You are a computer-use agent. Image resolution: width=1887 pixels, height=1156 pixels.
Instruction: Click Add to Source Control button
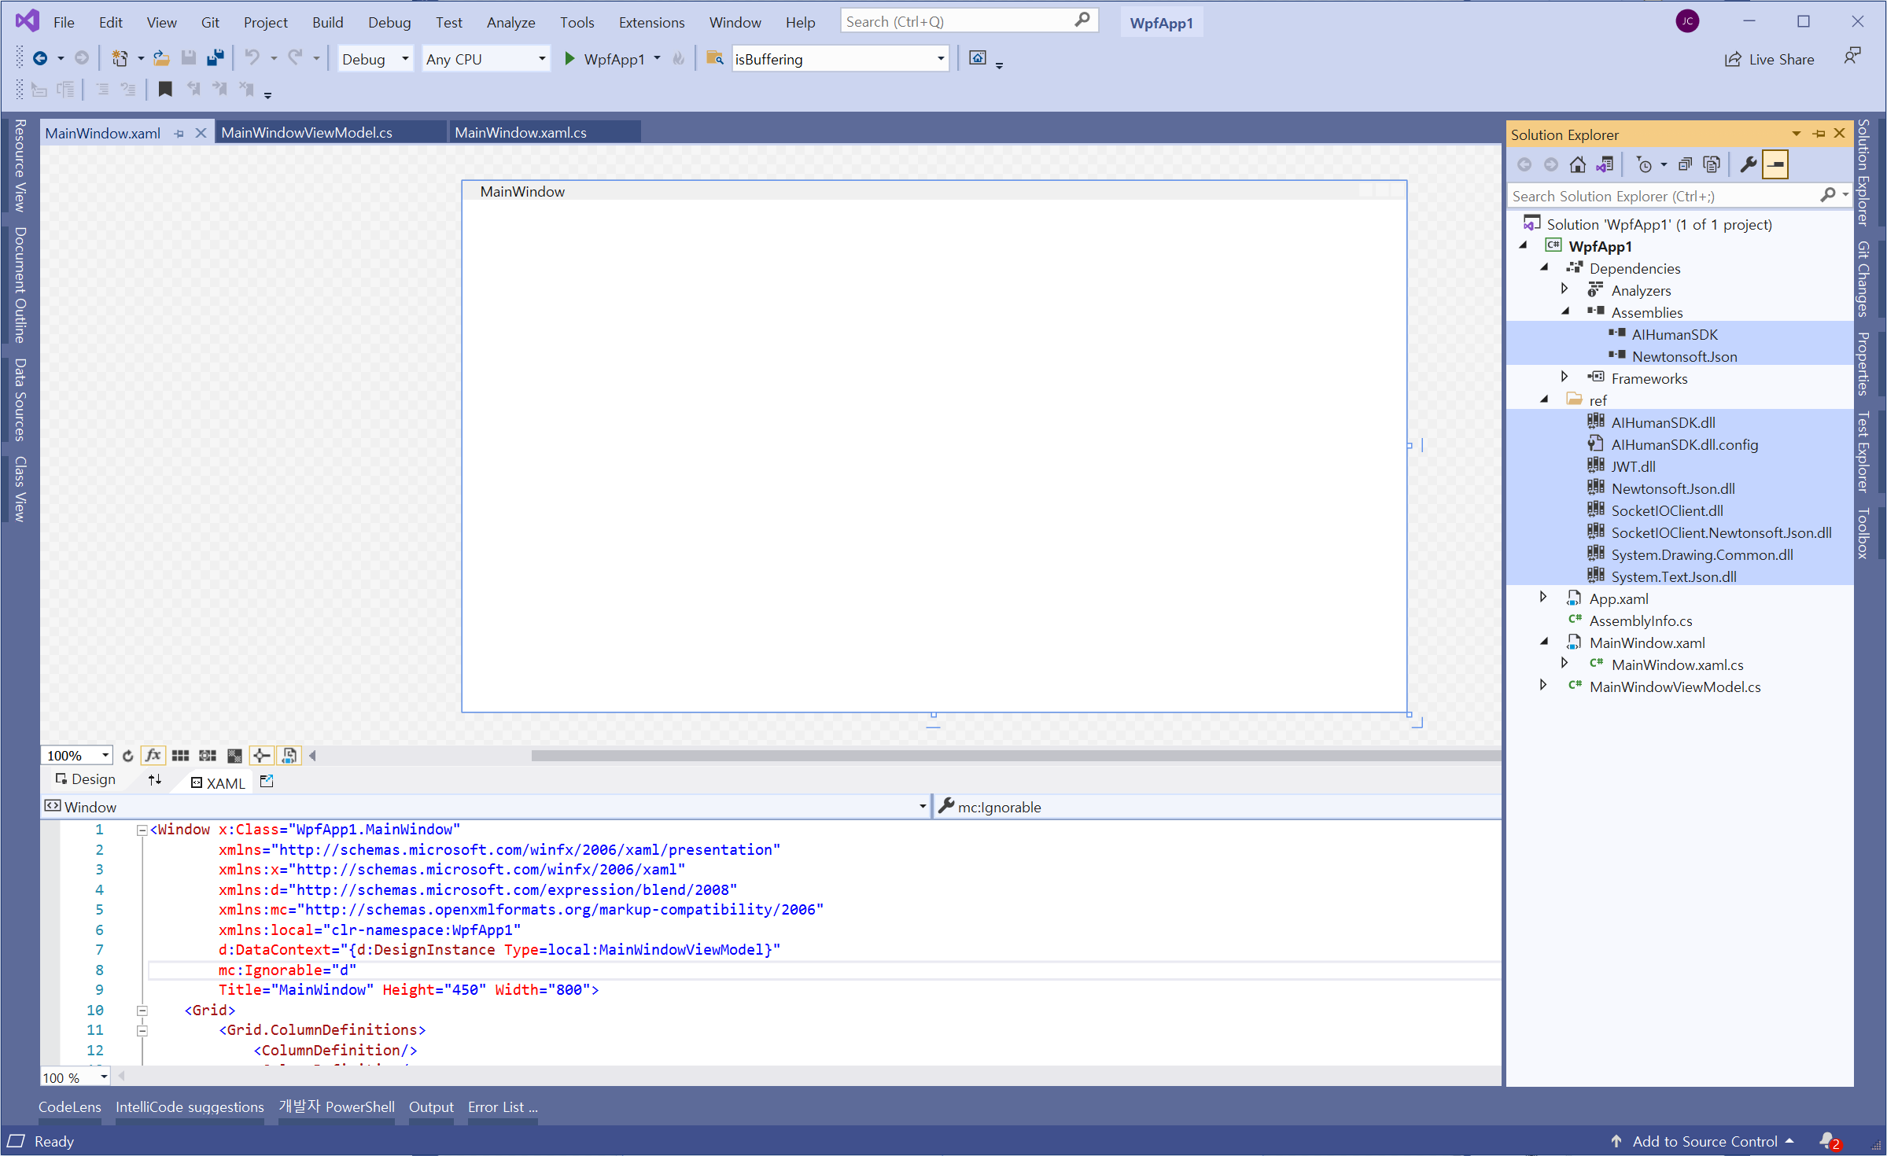click(x=1703, y=1141)
